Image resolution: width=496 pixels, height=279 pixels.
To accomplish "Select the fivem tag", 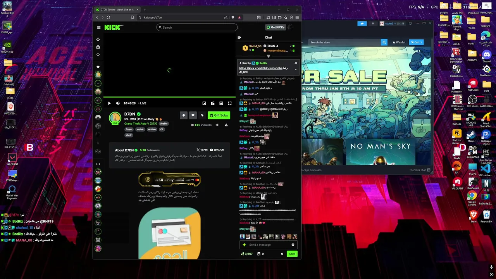I will [129, 129].
